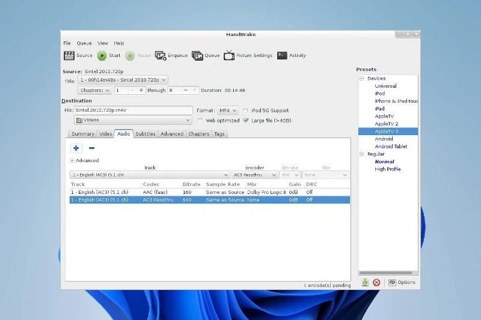Switch to the Advanced tab

click(x=172, y=134)
